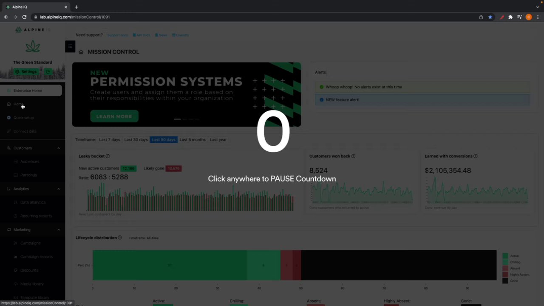
Task: Open the LinkedIn link
Action: click(181, 35)
